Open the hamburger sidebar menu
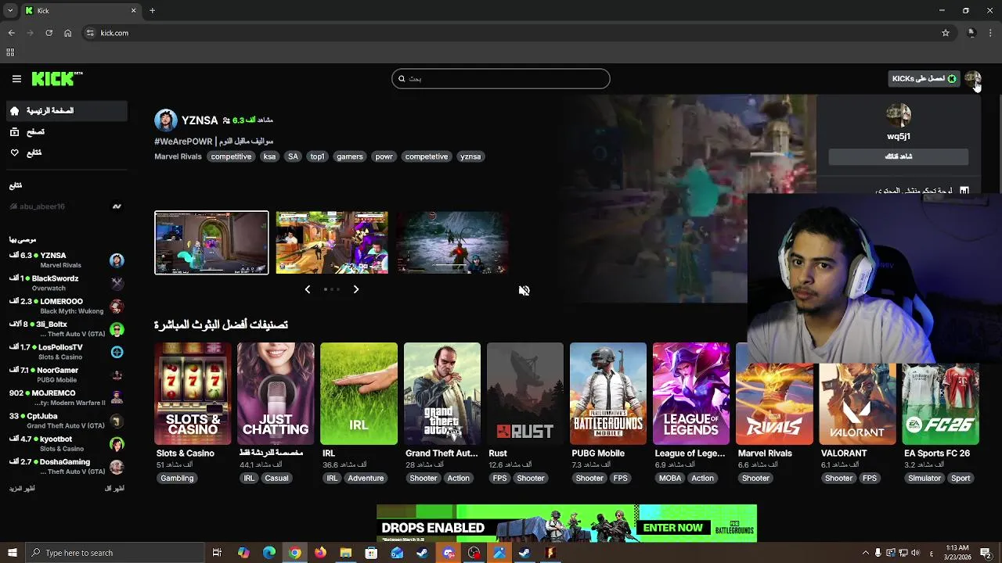This screenshot has width=1002, height=563. 16,79
